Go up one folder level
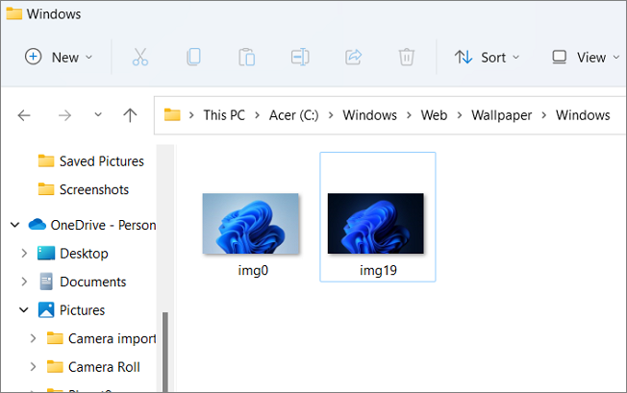This screenshot has height=393, width=627. pyautogui.click(x=130, y=115)
